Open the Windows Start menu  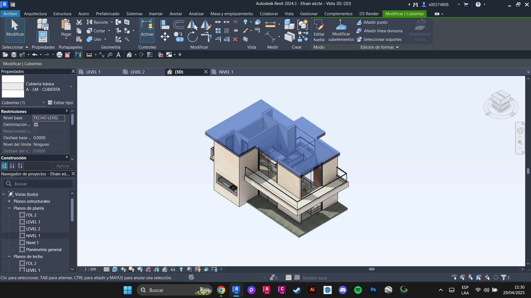point(128,290)
